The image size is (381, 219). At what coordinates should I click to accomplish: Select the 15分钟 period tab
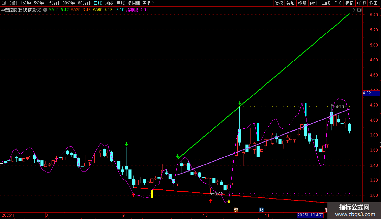pos(53,3)
